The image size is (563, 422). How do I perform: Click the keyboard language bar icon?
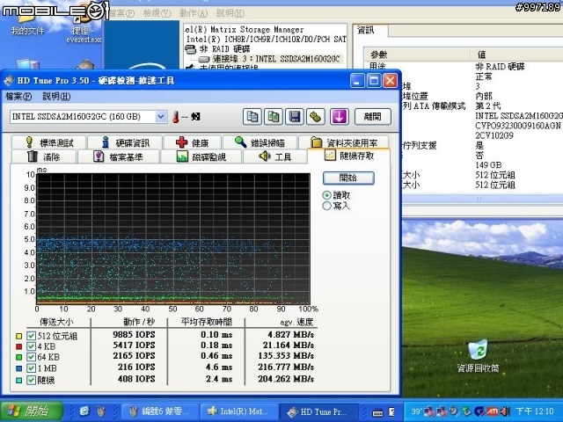(x=377, y=412)
